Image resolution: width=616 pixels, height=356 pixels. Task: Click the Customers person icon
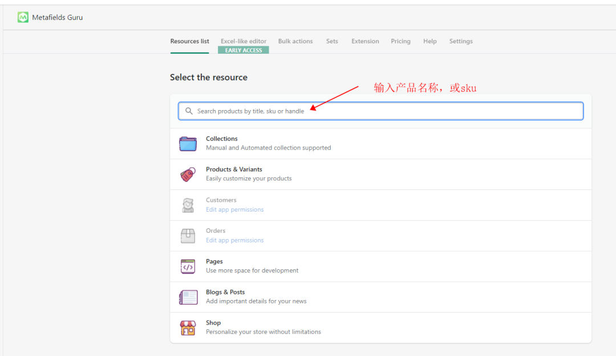[188, 205]
